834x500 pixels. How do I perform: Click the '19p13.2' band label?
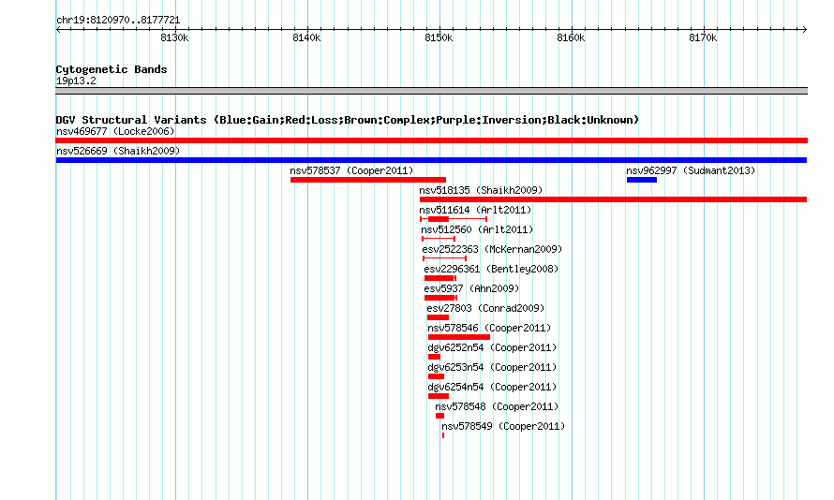(x=76, y=81)
